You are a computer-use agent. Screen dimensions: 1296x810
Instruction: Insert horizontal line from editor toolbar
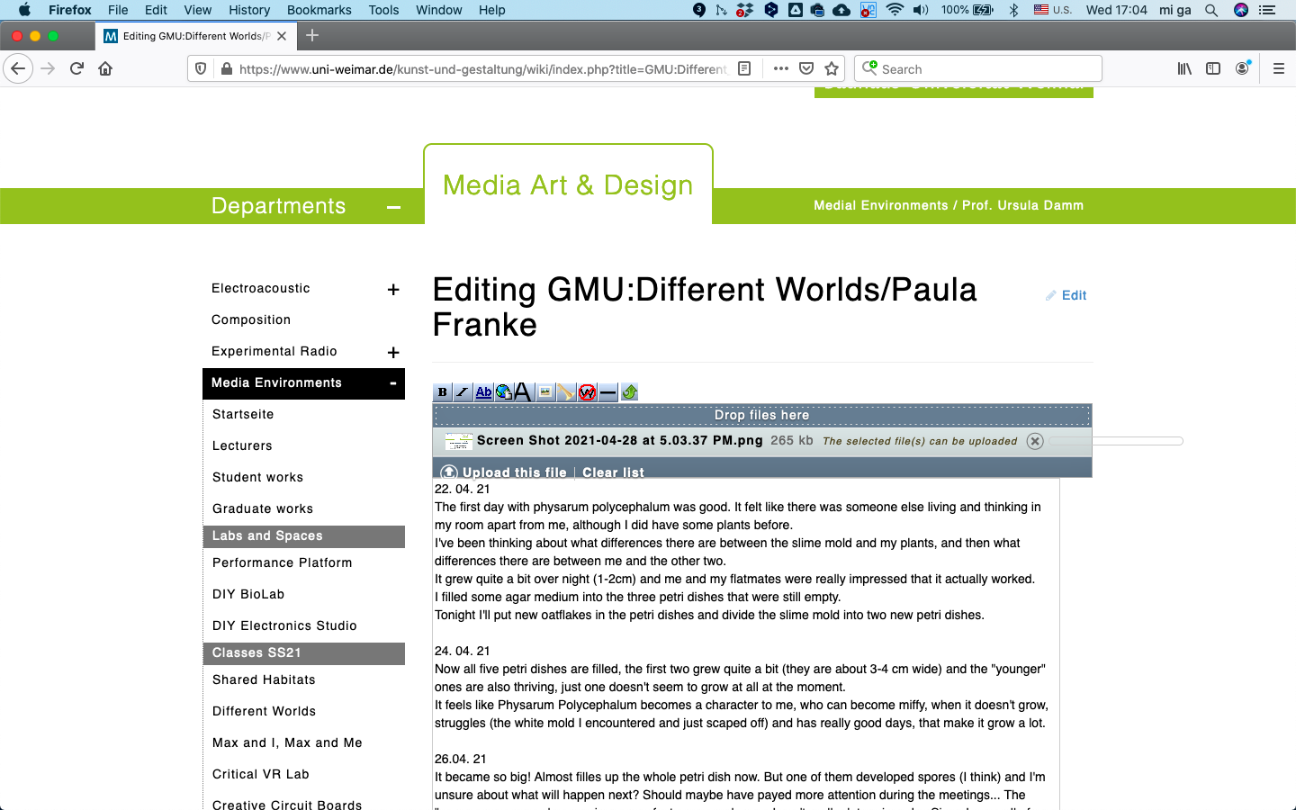coord(607,392)
